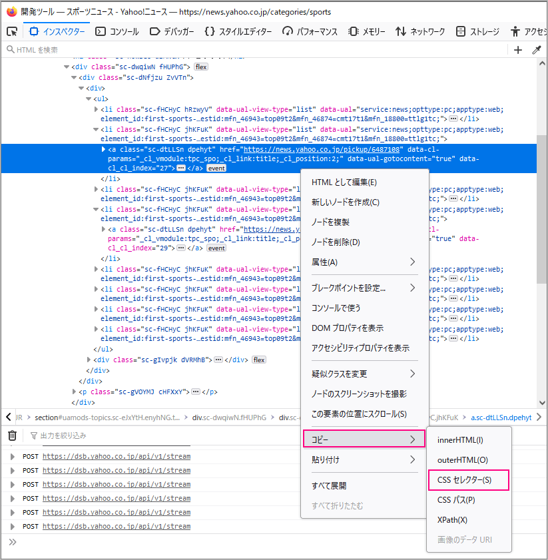Expand the anchor node with index 29
Image resolution: width=548 pixels, height=560 pixels.
point(103,229)
